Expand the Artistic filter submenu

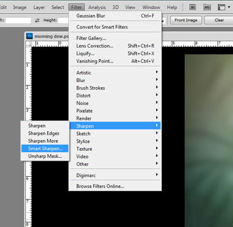pyautogui.click(x=115, y=73)
